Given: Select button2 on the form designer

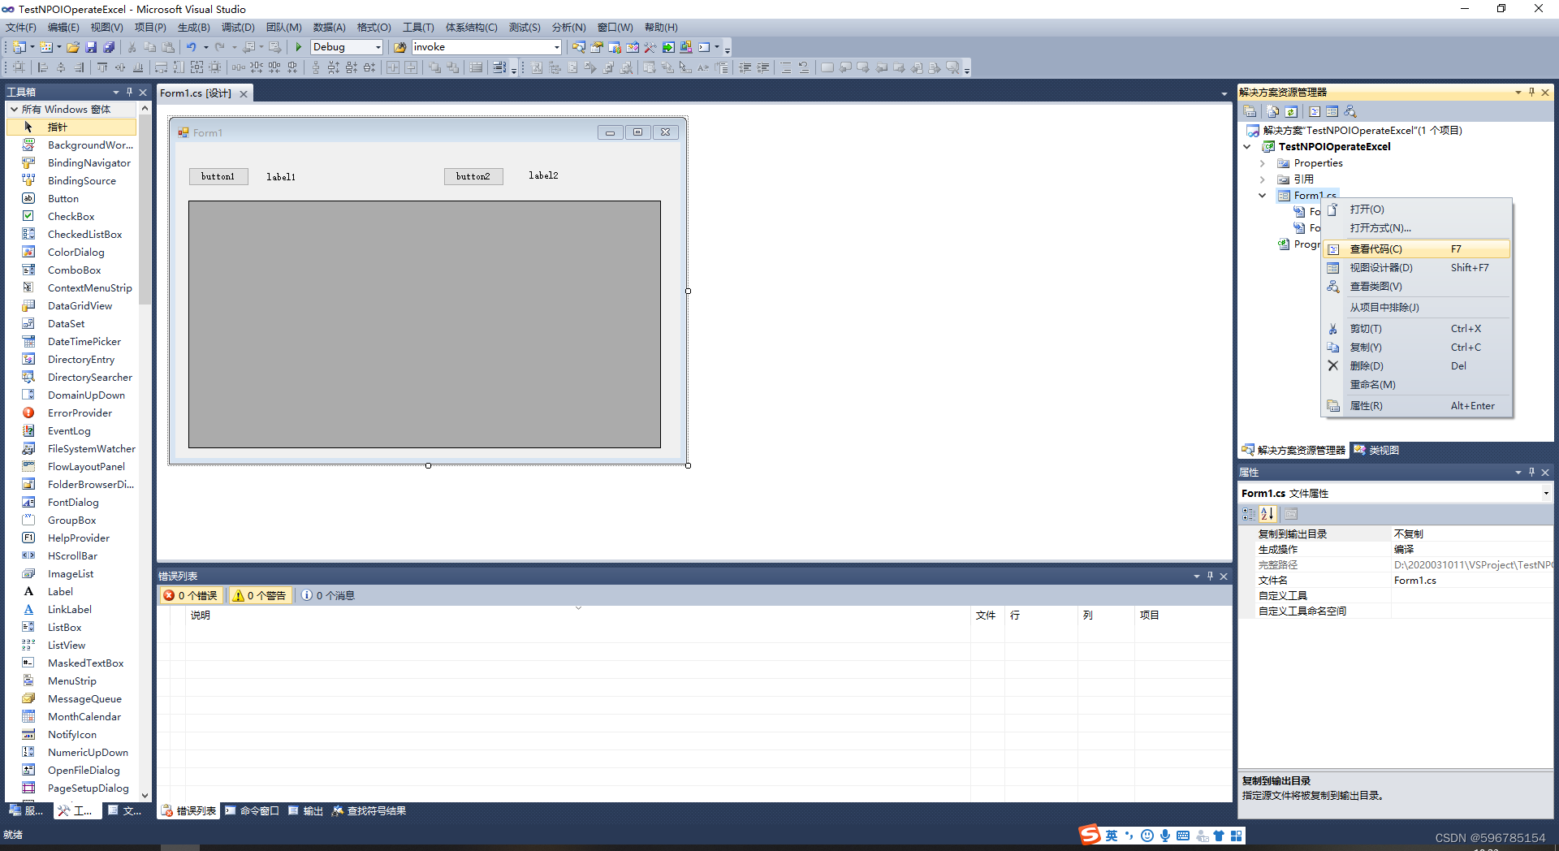Looking at the screenshot, I should point(473,176).
